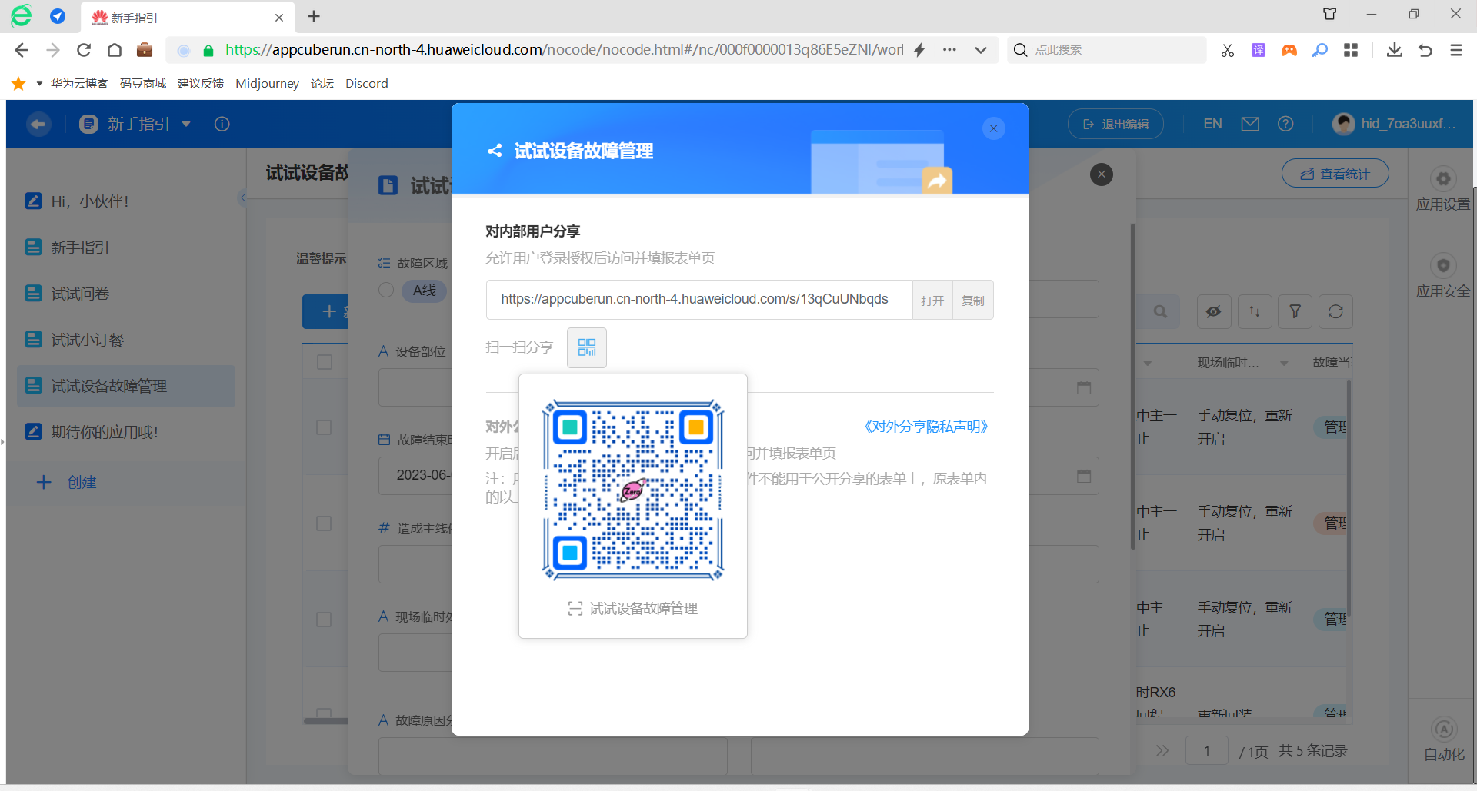Switch language with the EN button
Viewport: 1477px width, 791px height.
pyautogui.click(x=1212, y=124)
